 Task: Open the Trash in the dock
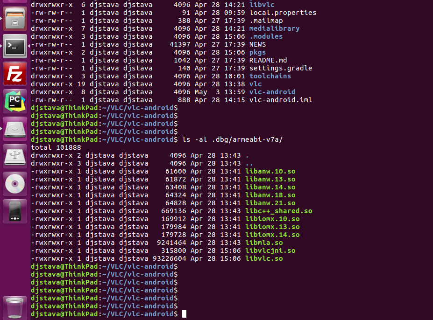[x=15, y=308]
